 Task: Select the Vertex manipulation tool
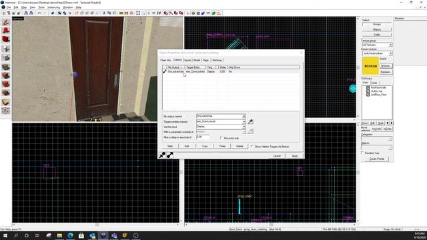pyautogui.click(x=6, y=111)
